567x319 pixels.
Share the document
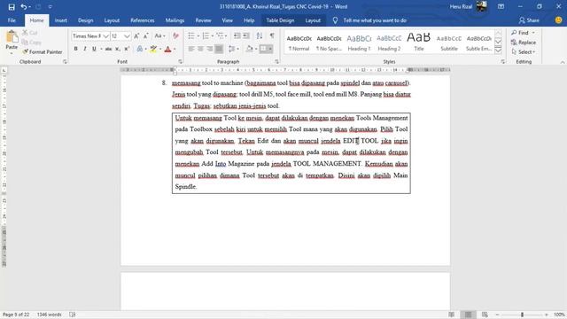[x=529, y=20]
